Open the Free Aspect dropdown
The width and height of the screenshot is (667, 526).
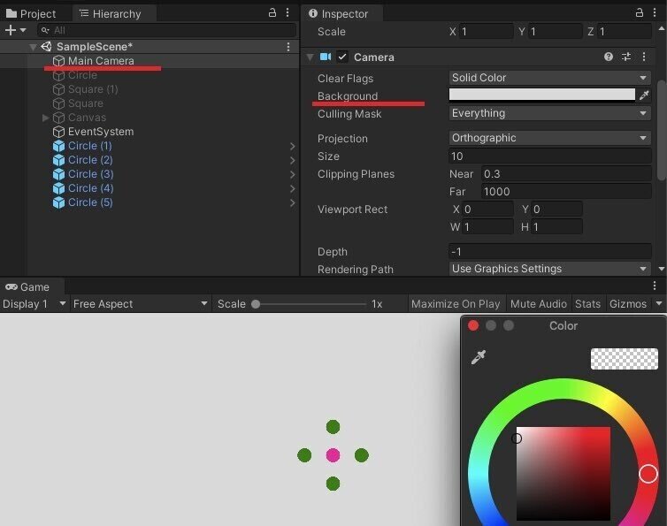tap(141, 304)
